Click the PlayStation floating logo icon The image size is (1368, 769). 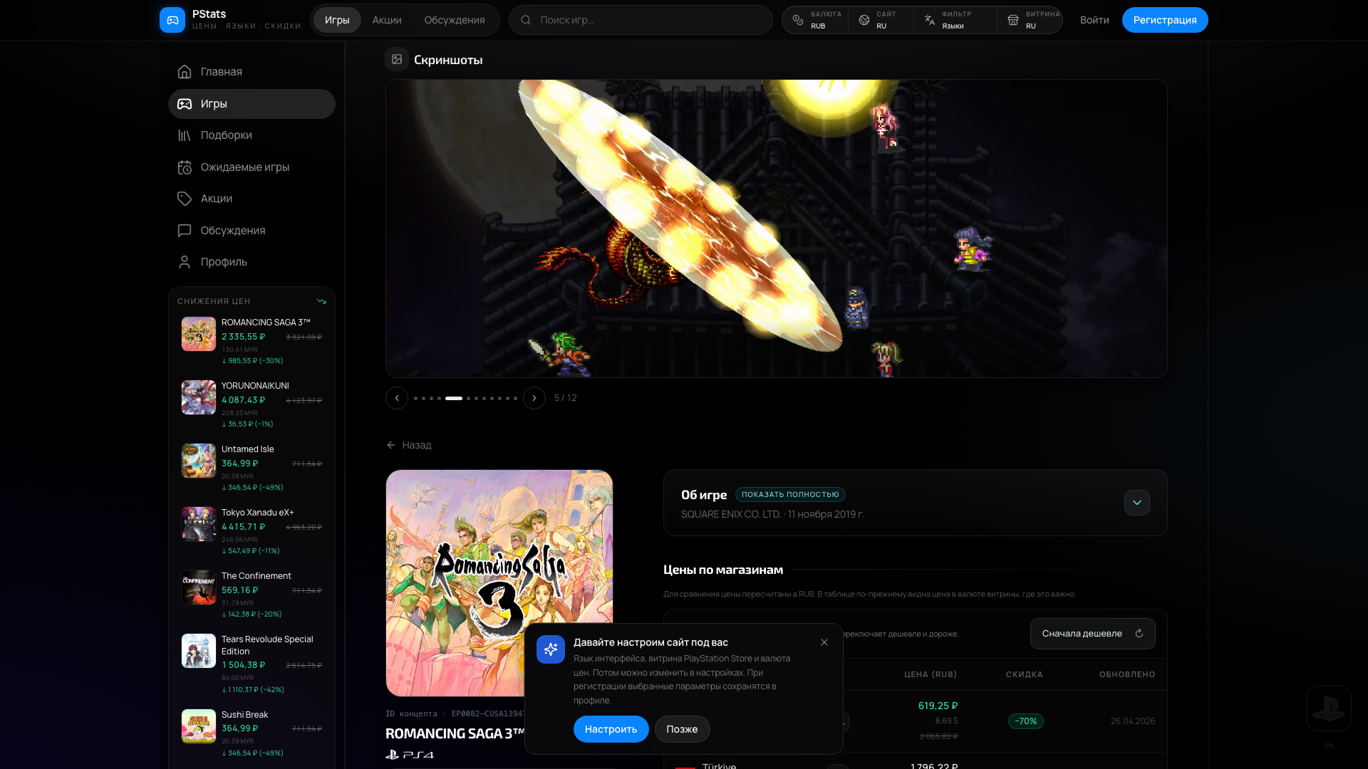click(1329, 708)
